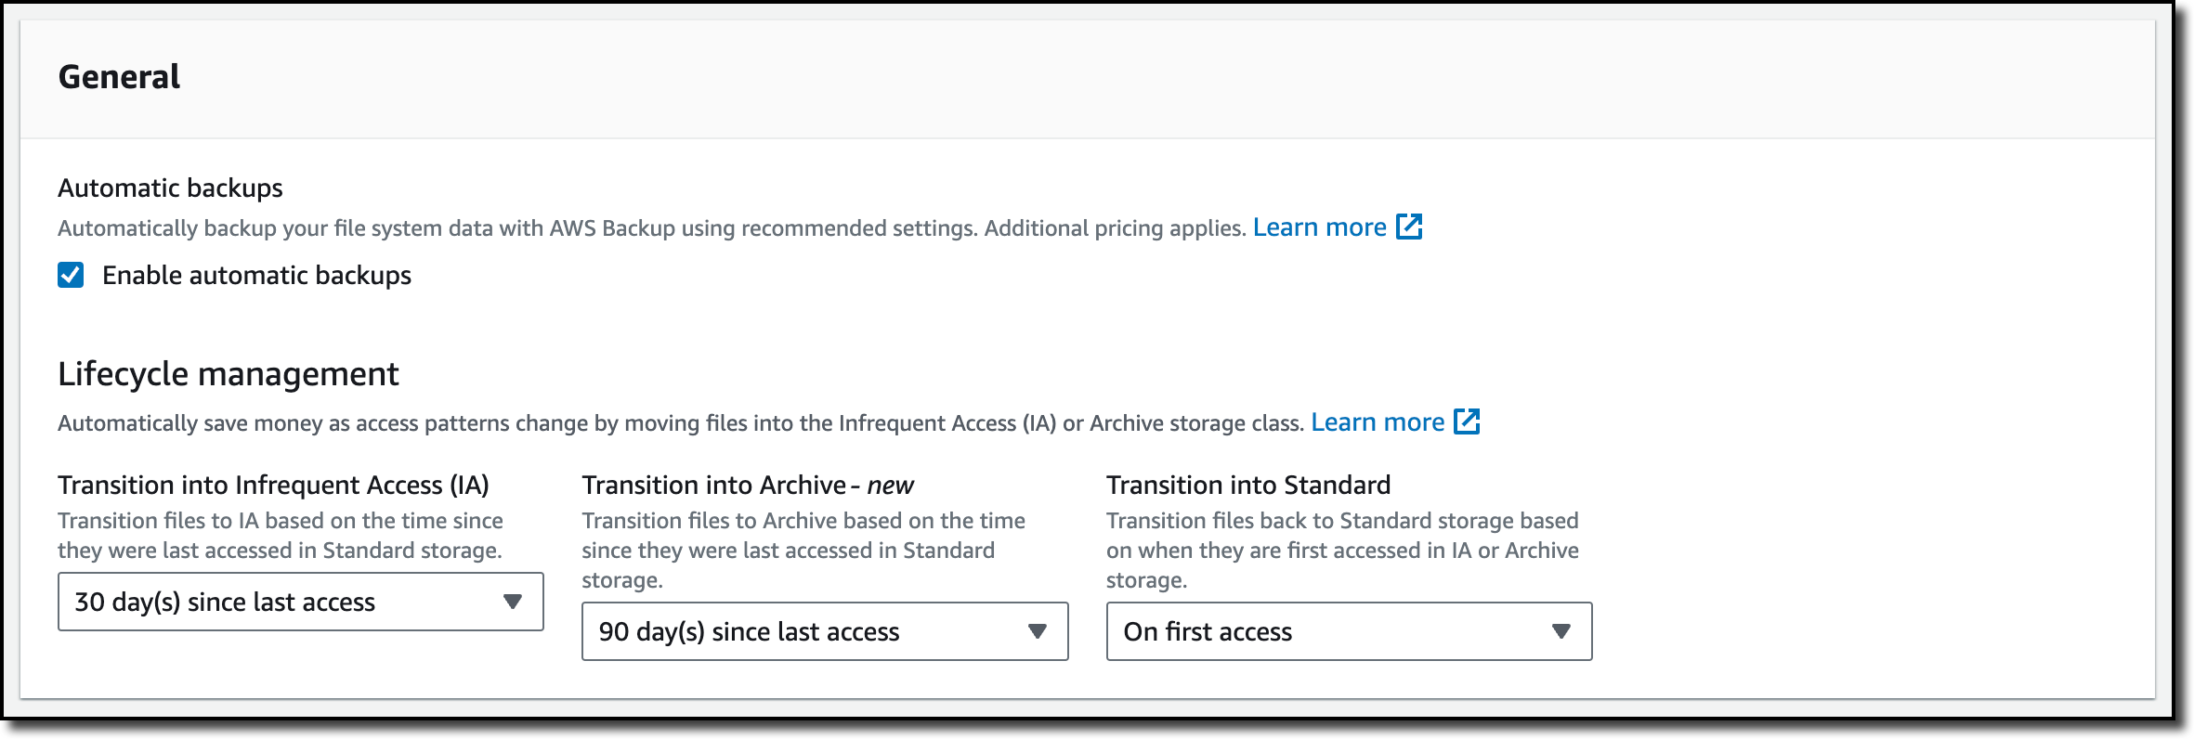Click the arrow on the Infrequent Access dropdown
Viewport: 2194px width, 739px height.
click(x=512, y=602)
